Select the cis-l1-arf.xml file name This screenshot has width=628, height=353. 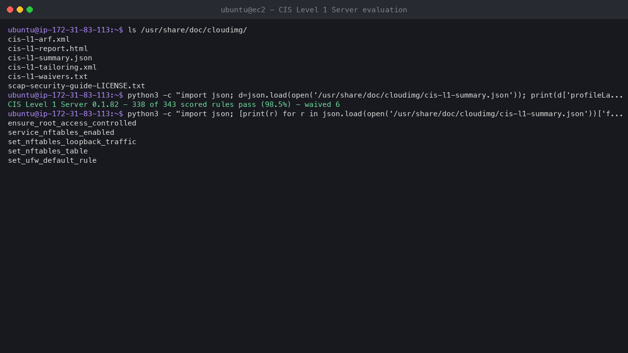pos(39,39)
